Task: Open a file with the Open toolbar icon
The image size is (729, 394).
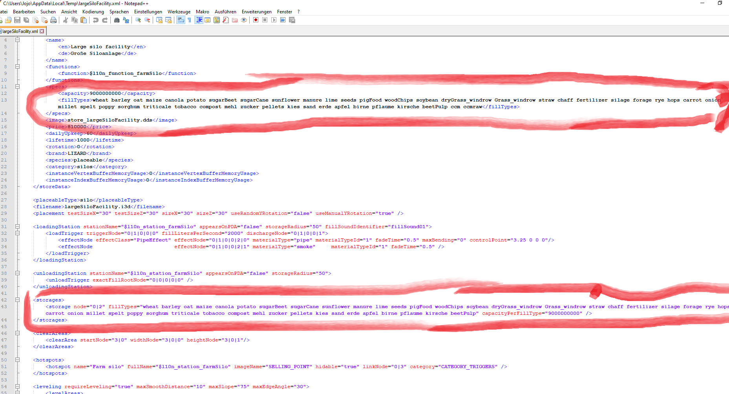Action: 8,20
